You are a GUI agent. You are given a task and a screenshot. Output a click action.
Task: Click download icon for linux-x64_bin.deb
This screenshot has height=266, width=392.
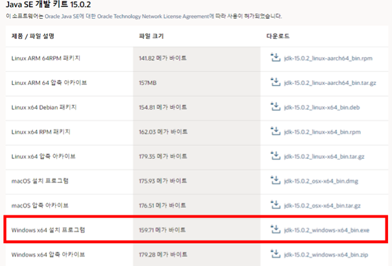276,106
